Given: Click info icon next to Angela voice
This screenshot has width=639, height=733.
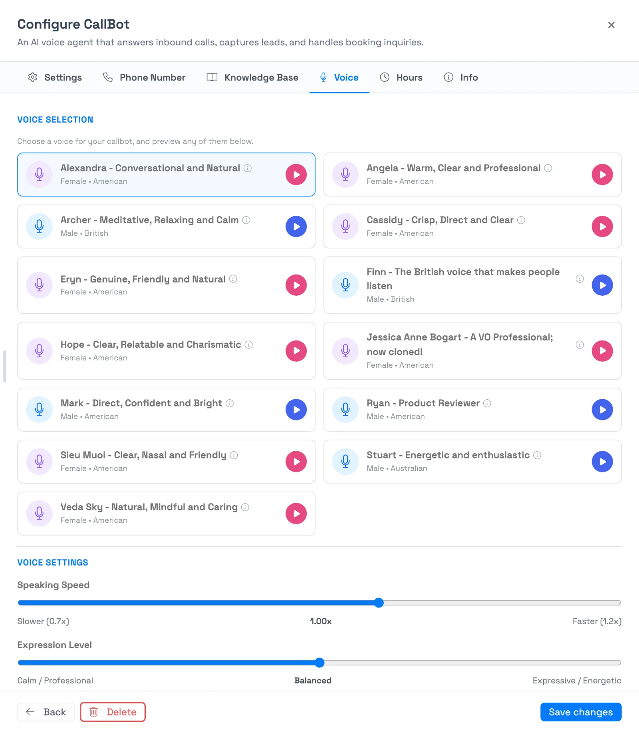Looking at the screenshot, I should pos(548,168).
